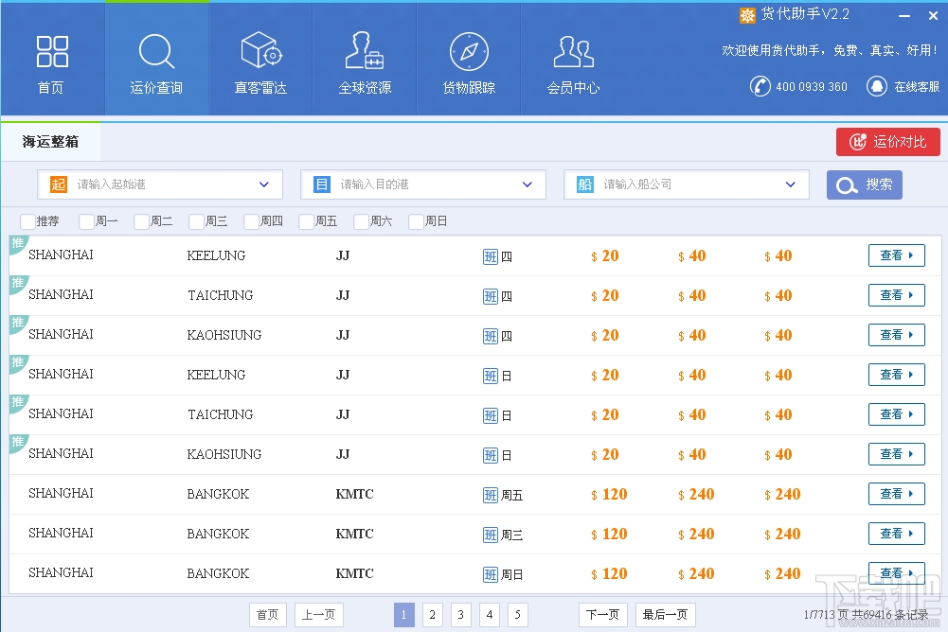Click the 上一页 previous page button

318,615
